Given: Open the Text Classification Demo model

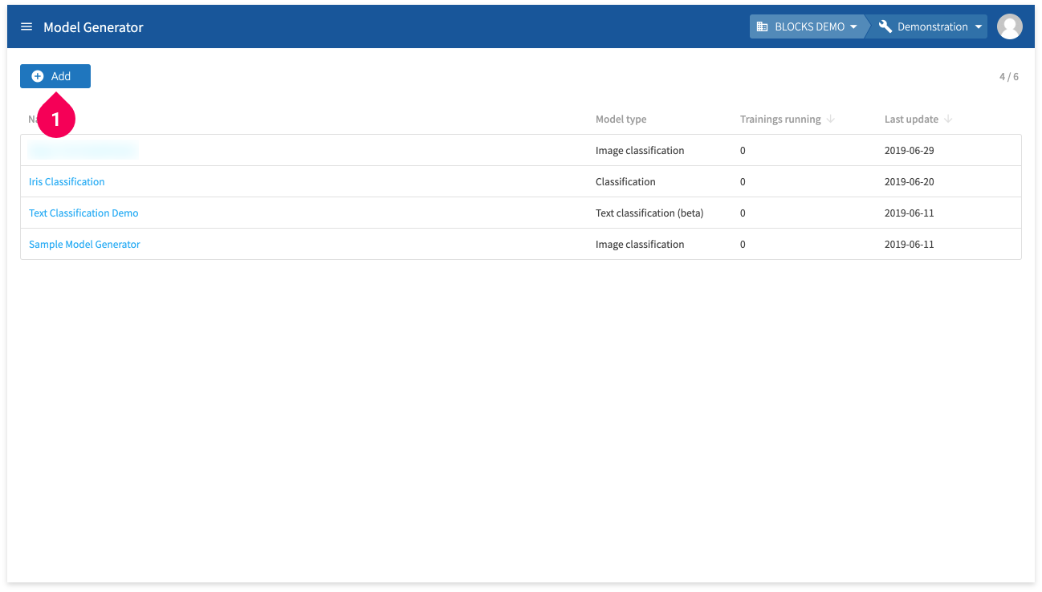Looking at the screenshot, I should (83, 213).
